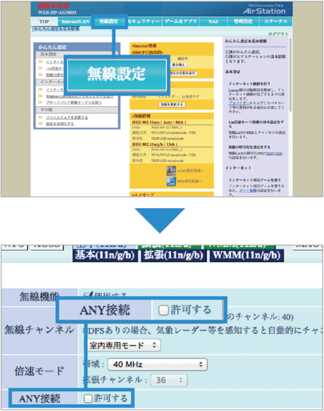Click the プロバイダー link in help panel
Viewport: 324px width, 411px height.
click(x=238, y=103)
